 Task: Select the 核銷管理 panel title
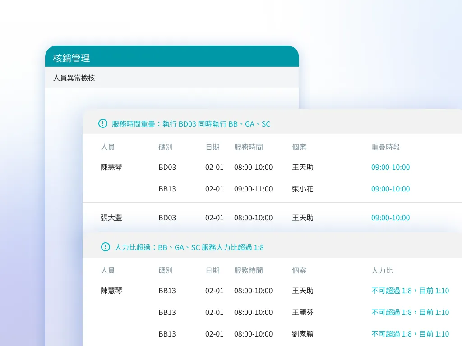tap(72, 58)
